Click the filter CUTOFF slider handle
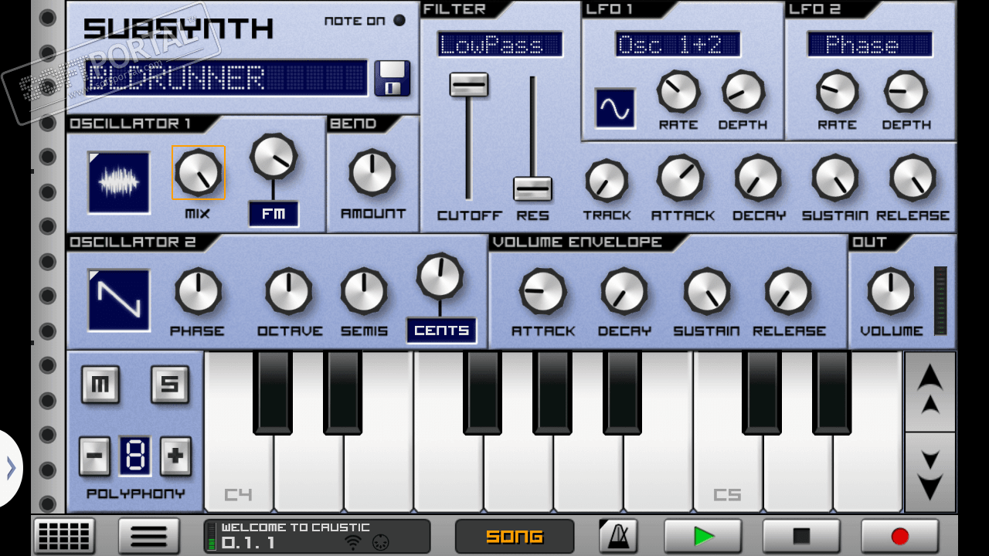The image size is (989, 556). point(469,84)
